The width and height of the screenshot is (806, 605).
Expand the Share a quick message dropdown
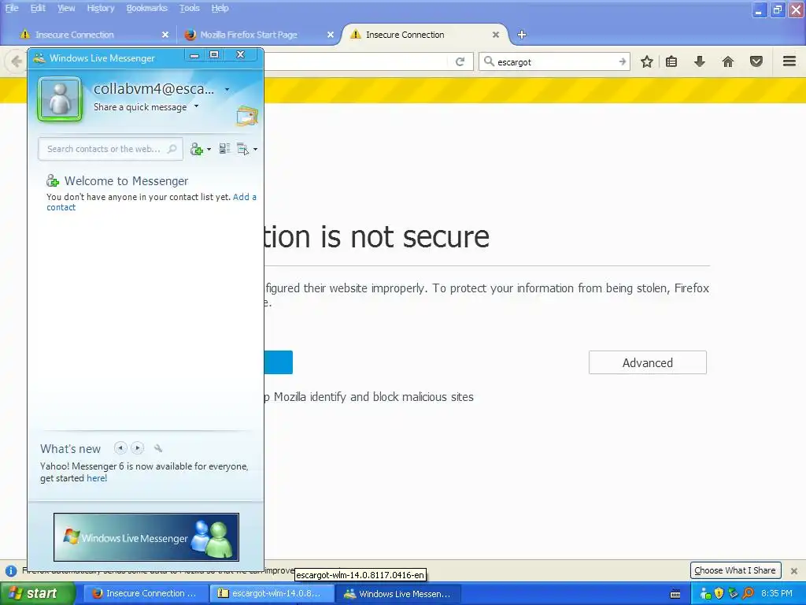(196, 106)
